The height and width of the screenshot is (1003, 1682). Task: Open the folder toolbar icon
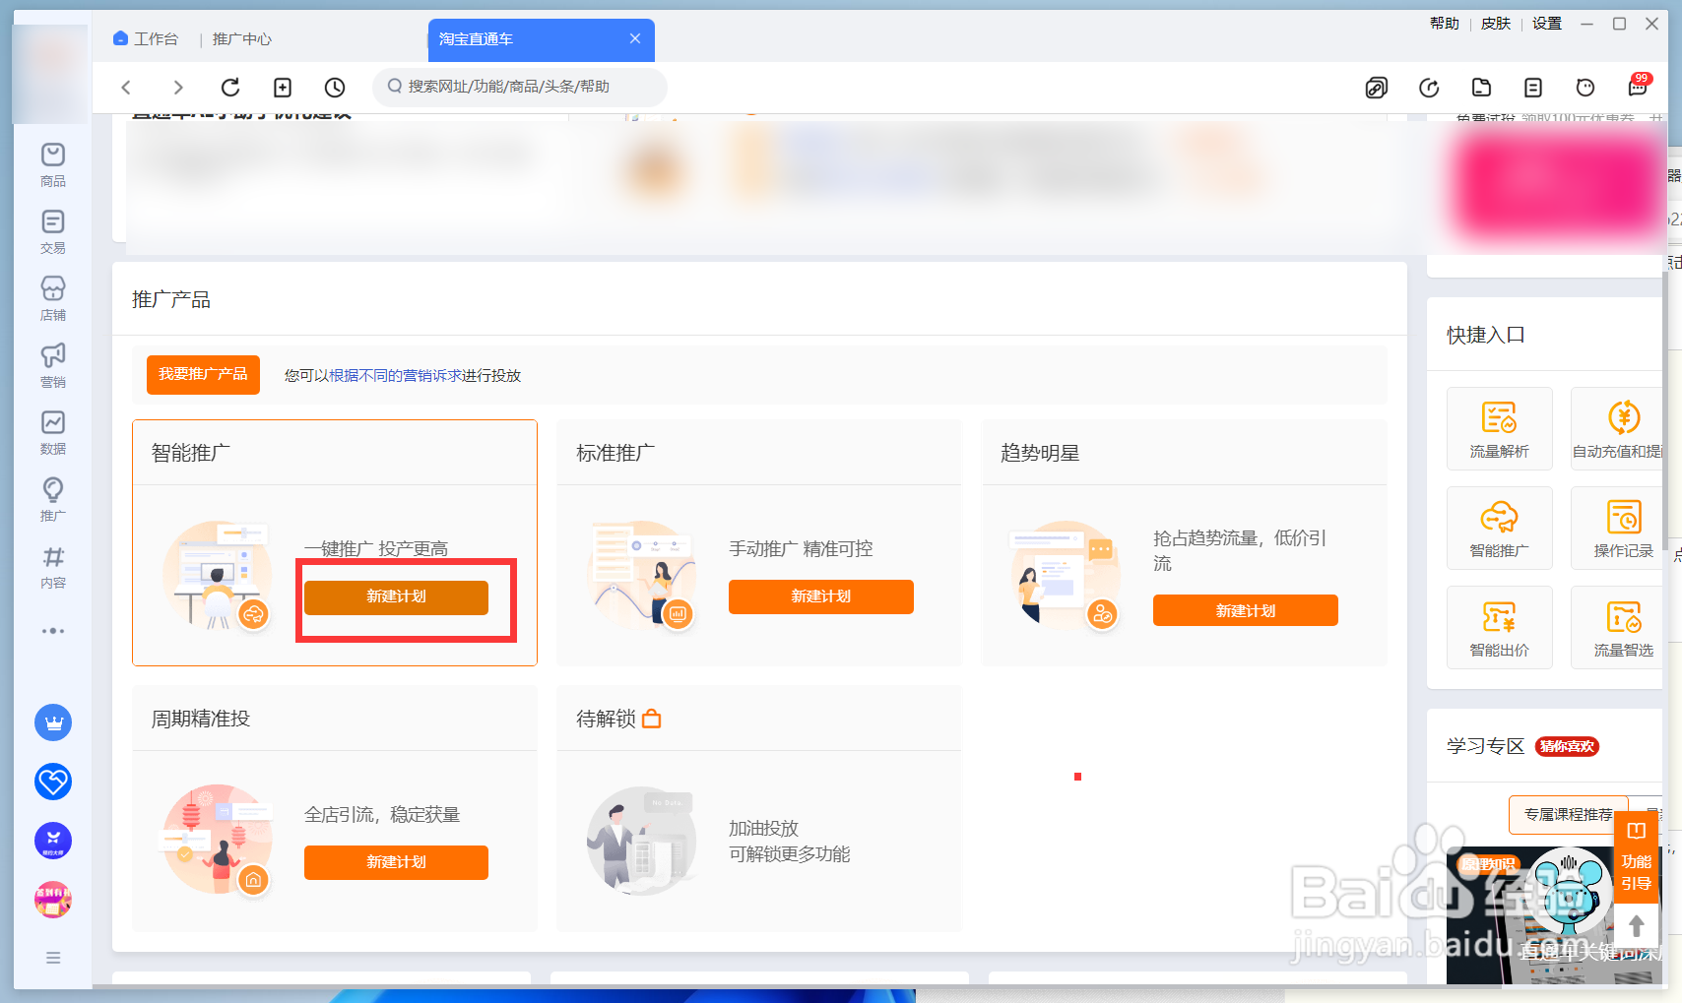(x=1481, y=88)
